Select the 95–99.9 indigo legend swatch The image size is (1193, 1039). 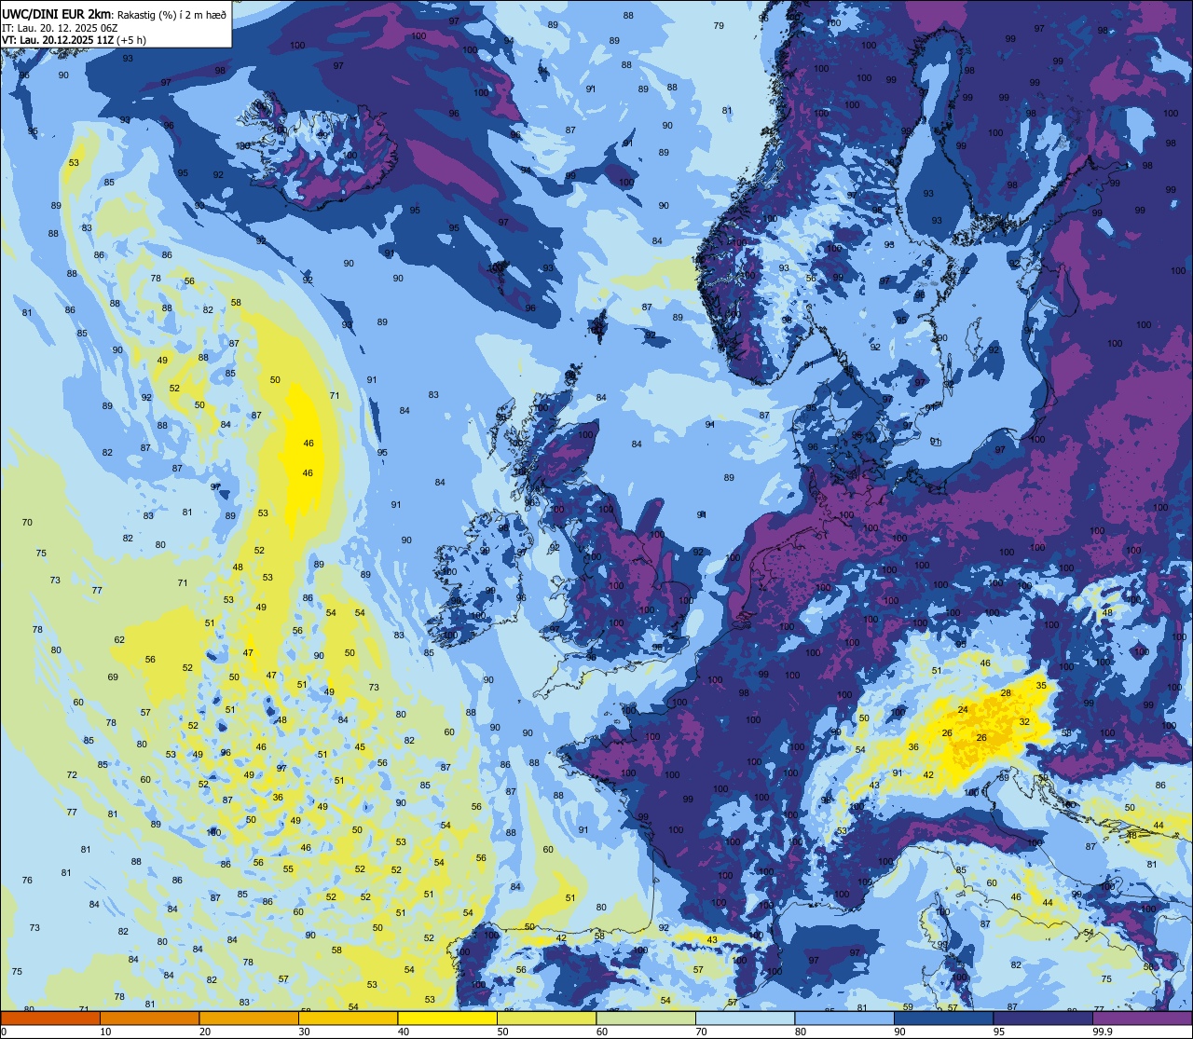(1043, 1018)
